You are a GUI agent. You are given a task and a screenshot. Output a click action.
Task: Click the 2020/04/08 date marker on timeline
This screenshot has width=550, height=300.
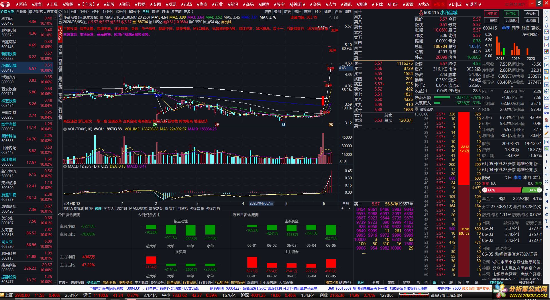261,203
